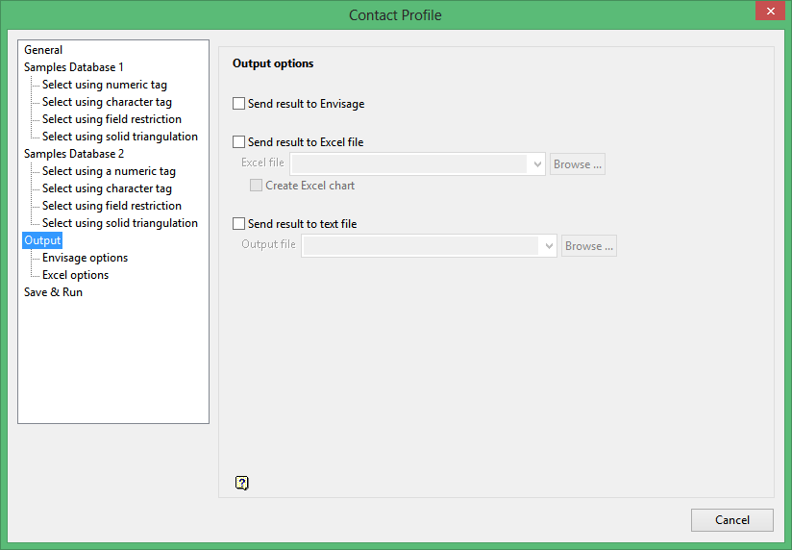Open Excel options page

point(75,275)
